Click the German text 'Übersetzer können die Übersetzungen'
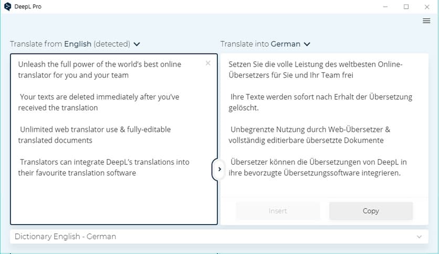The width and height of the screenshot is (439, 254). pyautogui.click(x=296, y=162)
